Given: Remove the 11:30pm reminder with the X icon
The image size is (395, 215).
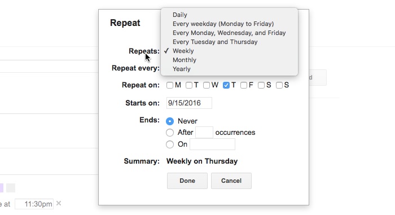Looking at the screenshot, I should (59, 203).
